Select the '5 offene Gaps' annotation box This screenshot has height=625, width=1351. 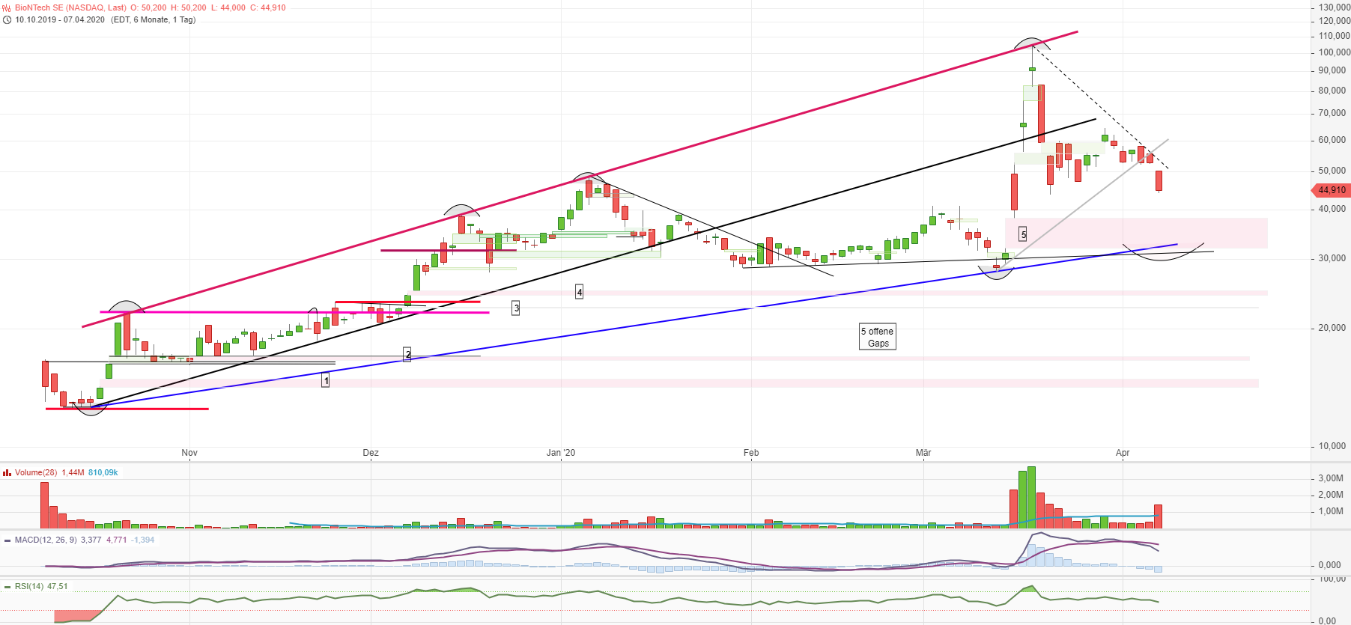878,337
